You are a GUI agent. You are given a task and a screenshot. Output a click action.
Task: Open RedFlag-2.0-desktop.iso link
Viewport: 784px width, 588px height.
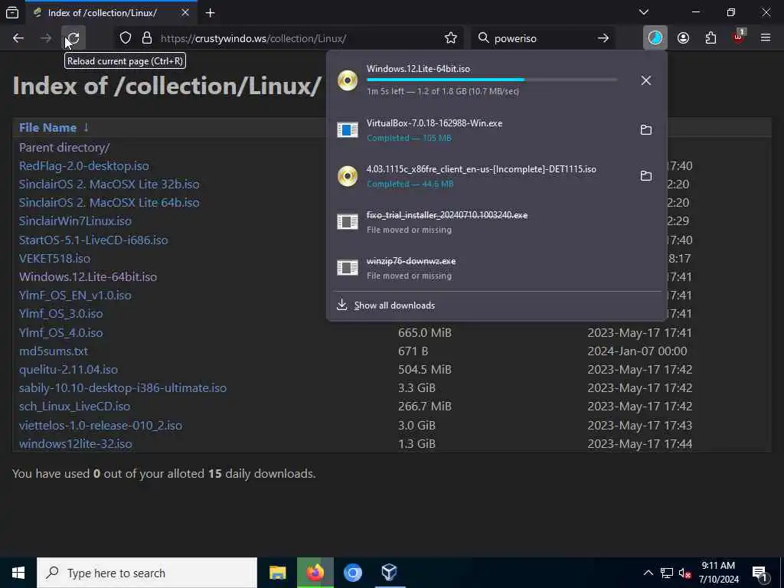pos(84,165)
